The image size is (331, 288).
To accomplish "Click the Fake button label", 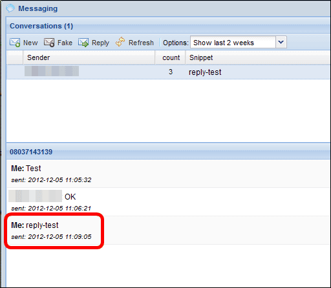I will pyautogui.click(x=65, y=43).
